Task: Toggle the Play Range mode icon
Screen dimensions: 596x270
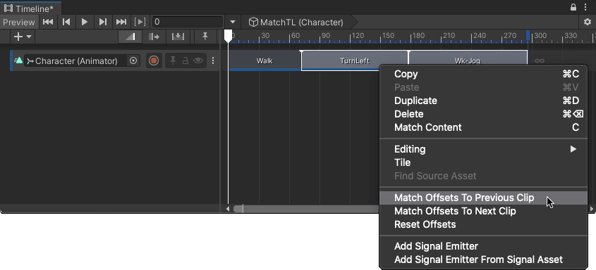Action: coord(140,22)
